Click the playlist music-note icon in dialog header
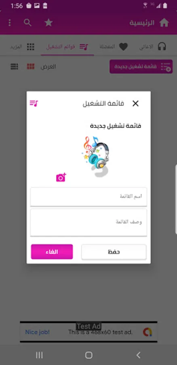The image size is (177, 365). click(x=34, y=103)
